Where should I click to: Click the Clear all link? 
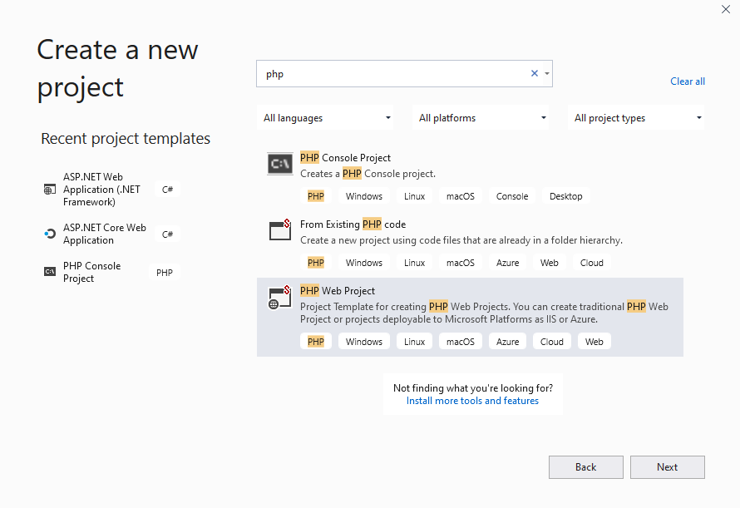click(x=688, y=81)
